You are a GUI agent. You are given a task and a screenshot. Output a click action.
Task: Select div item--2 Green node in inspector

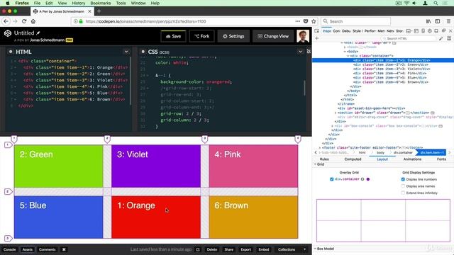(x=391, y=64)
